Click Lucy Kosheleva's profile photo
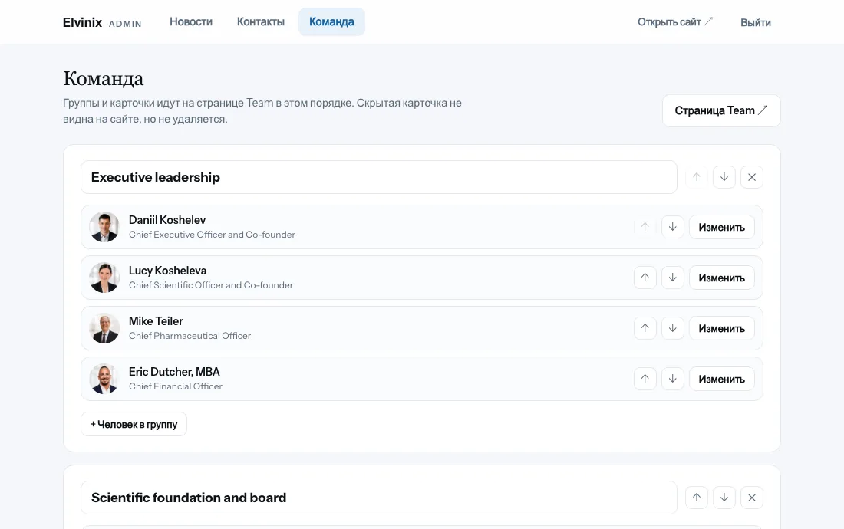The image size is (844, 529). (104, 278)
